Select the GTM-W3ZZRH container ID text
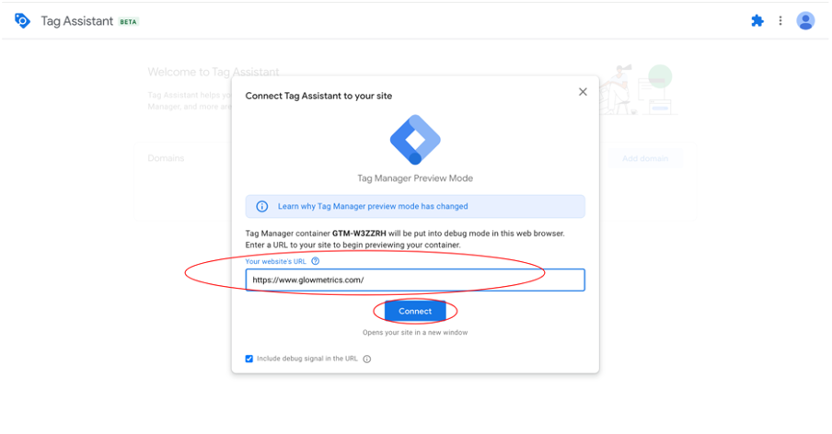Image resolution: width=832 pixels, height=434 pixels. pyautogui.click(x=359, y=234)
